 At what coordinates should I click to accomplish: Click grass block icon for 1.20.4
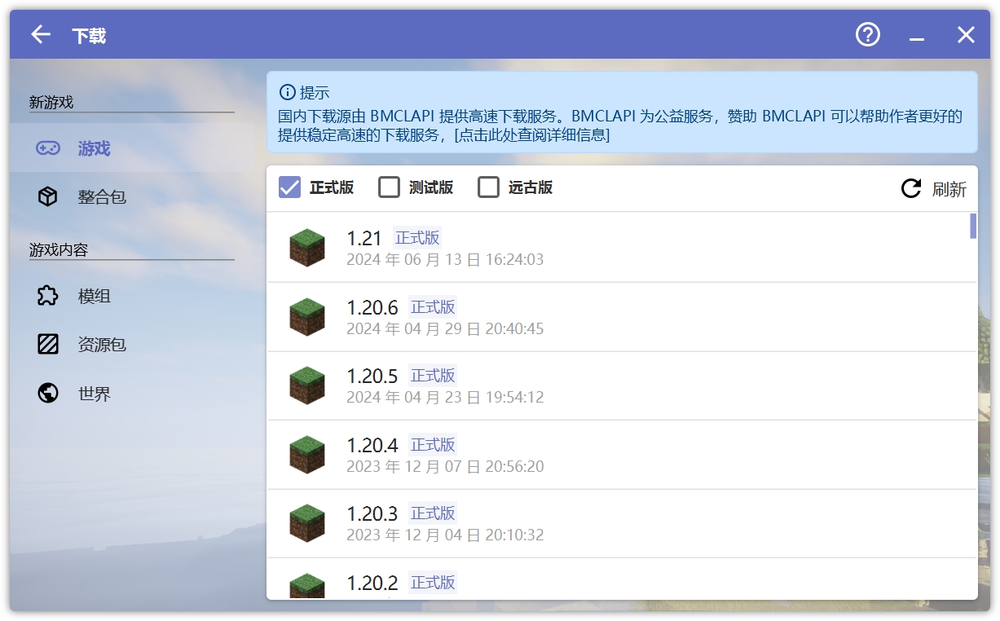coord(307,455)
